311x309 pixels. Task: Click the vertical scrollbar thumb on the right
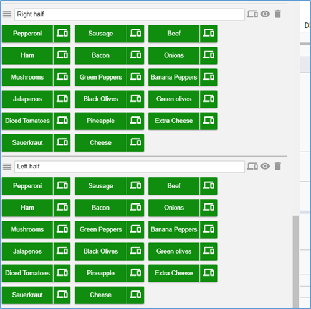296,262
